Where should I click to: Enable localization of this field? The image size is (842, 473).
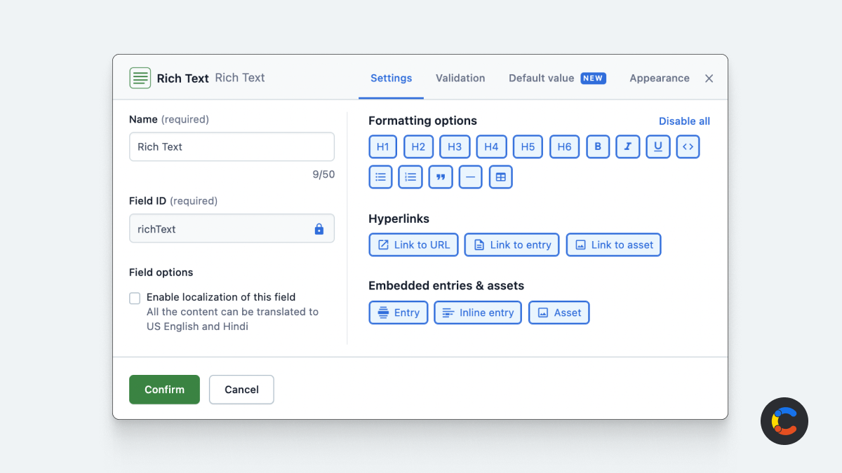(x=134, y=298)
